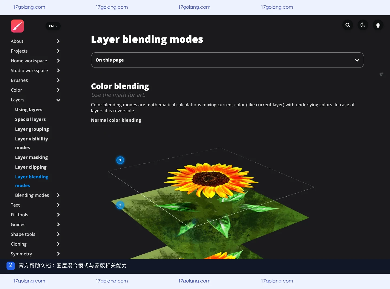Viewport: 390px width, 289px height.
Task: Expand the Cloning section chevron
Action: (58, 244)
